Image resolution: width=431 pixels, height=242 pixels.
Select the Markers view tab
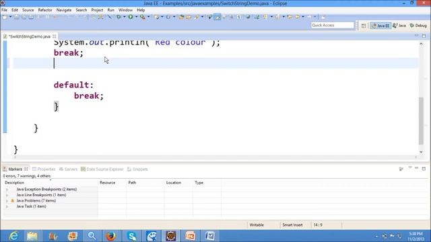15,169
